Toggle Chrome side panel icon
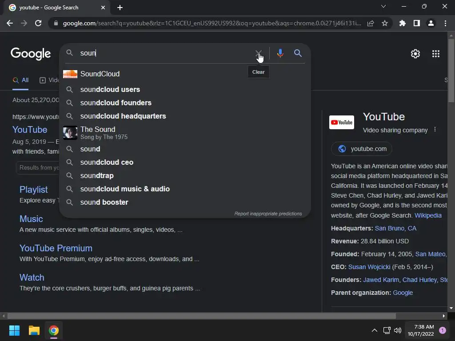The width and height of the screenshot is (455, 341). click(417, 23)
